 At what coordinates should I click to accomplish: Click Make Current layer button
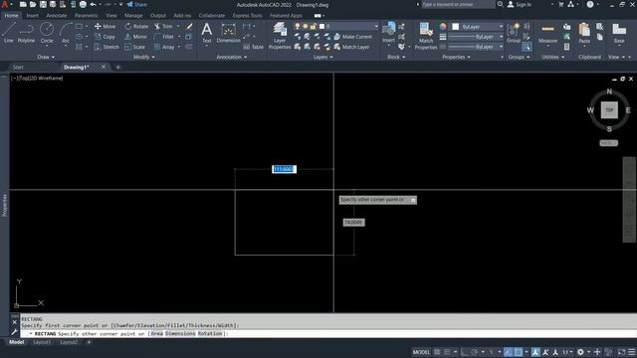352,37
